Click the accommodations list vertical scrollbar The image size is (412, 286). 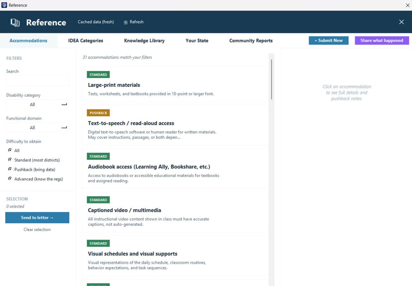[272, 79]
